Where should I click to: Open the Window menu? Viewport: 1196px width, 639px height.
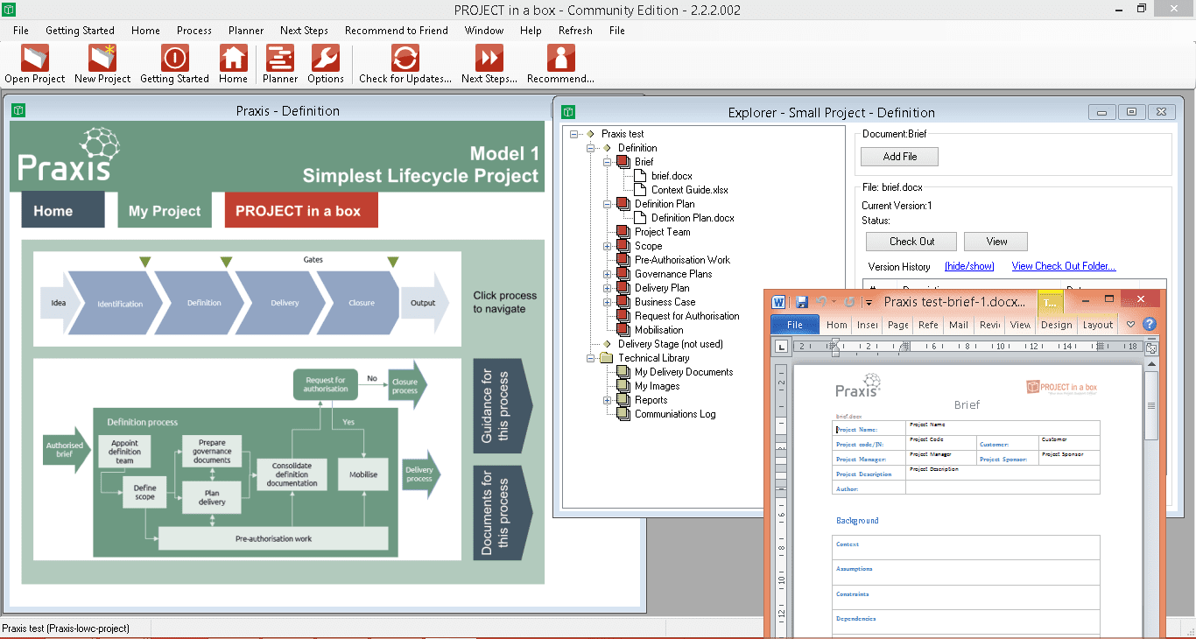pyautogui.click(x=483, y=30)
